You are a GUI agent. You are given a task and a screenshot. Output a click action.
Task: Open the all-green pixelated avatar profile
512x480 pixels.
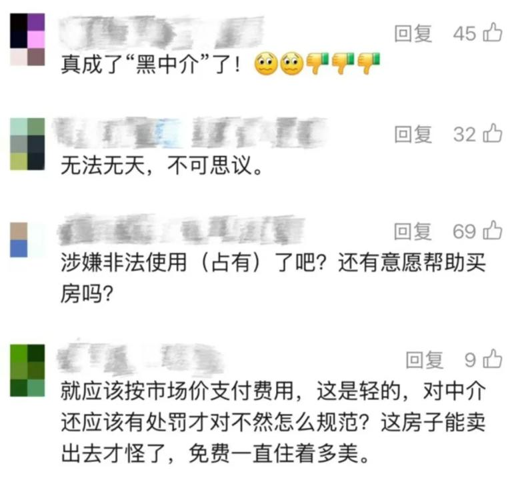pos(27,370)
